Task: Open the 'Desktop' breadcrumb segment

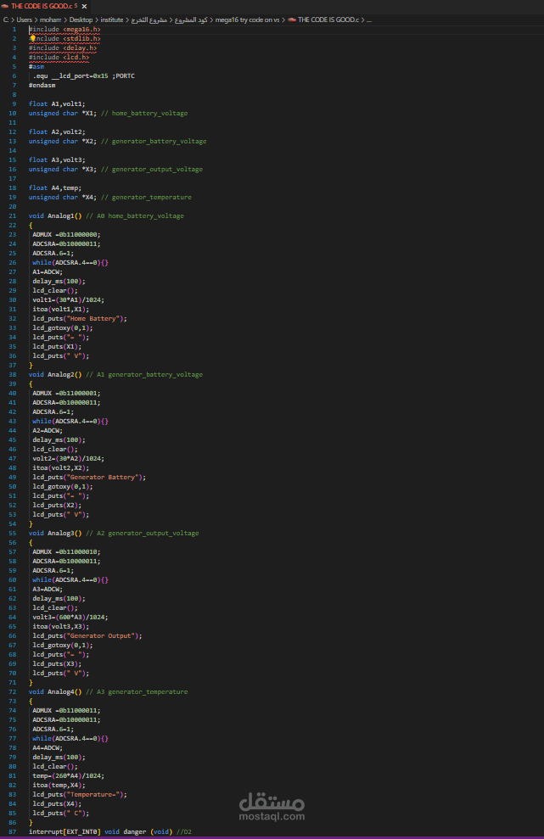Action: (81, 20)
